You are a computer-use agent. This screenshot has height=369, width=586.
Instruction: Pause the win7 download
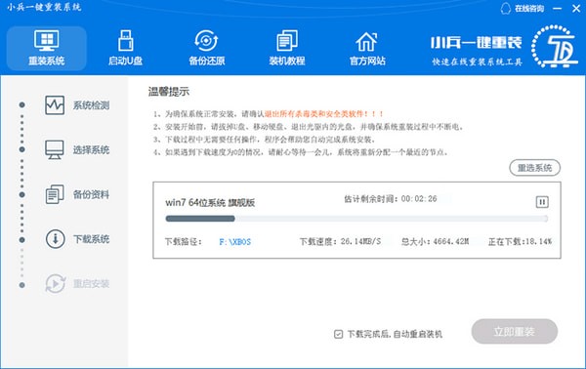[542, 202]
